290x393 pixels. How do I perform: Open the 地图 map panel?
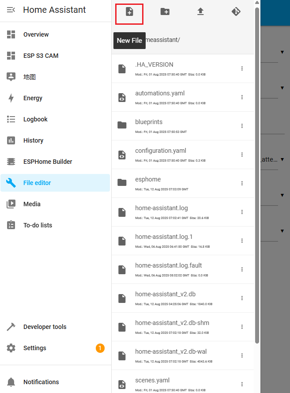point(55,77)
